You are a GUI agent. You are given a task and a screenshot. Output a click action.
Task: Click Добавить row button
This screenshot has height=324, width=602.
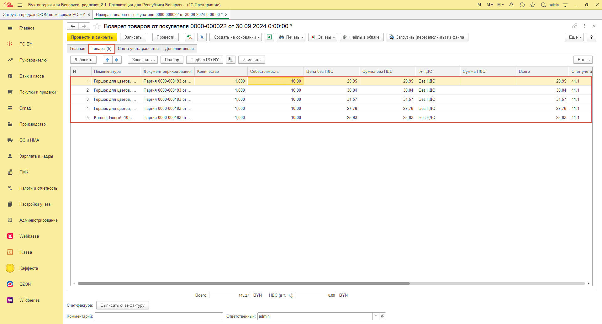click(83, 60)
